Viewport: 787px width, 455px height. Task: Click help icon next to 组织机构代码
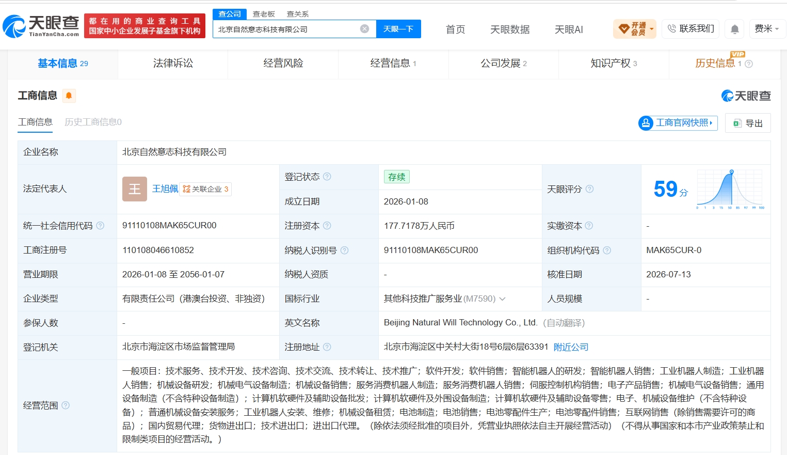click(x=607, y=250)
